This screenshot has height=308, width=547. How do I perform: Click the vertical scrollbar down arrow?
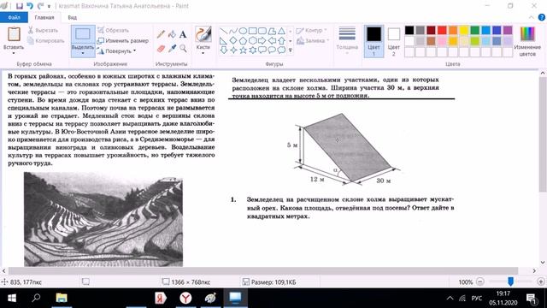tap(543, 263)
